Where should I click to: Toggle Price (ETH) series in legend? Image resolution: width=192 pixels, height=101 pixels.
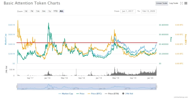pyautogui.click(x=112, y=93)
